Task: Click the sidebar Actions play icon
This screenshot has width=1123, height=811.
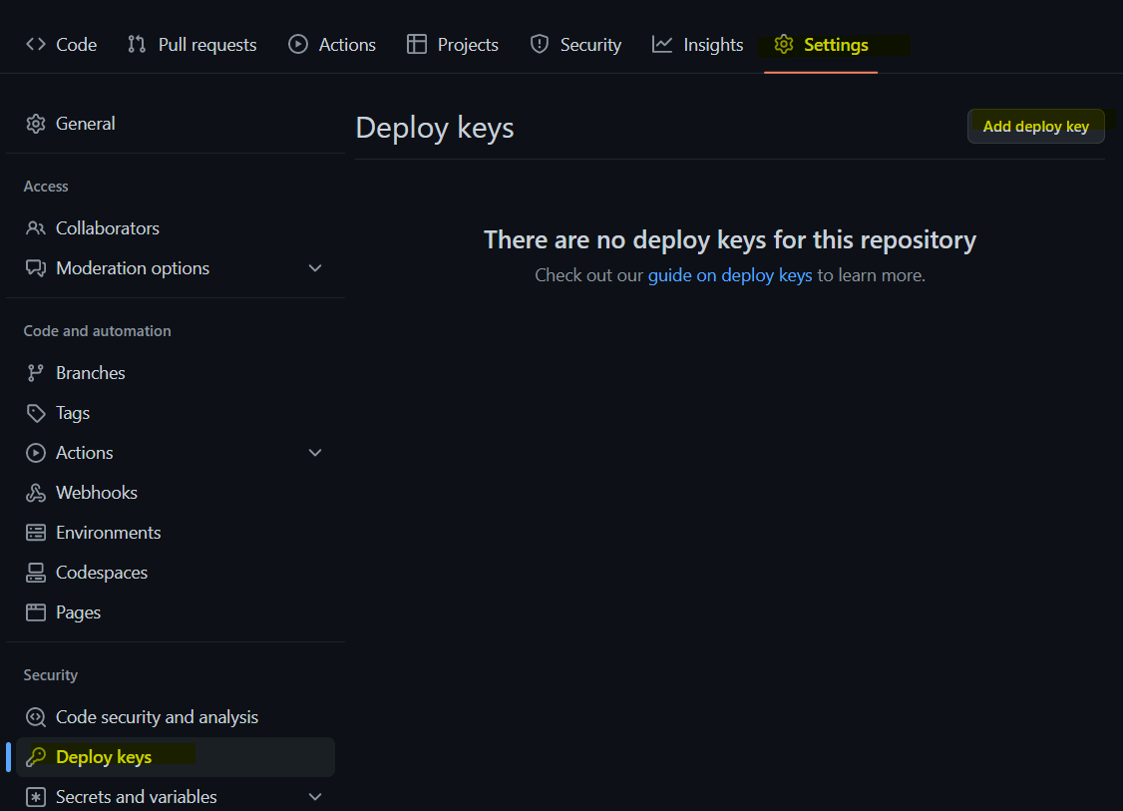Action: coord(36,453)
